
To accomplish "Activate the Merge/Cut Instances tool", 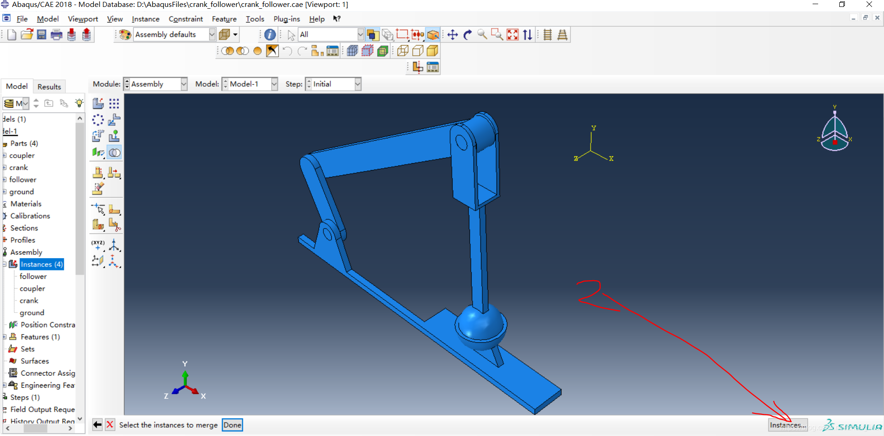I will click(114, 153).
